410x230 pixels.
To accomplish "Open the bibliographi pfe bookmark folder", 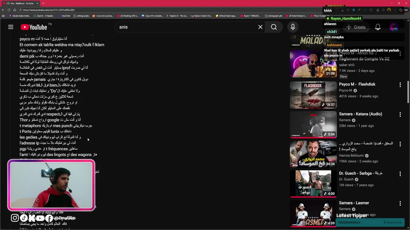I will (274, 16).
